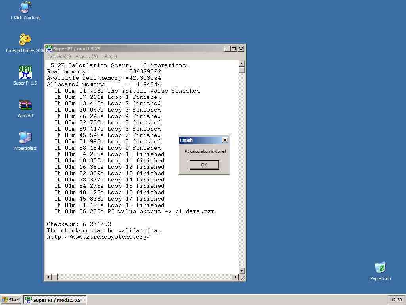Open the About...(A) menu
Image resolution: width=406 pixels, height=305 pixels.
coord(86,56)
